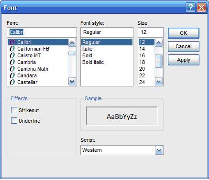Enable the Strikeout checkbox

click(14, 110)
